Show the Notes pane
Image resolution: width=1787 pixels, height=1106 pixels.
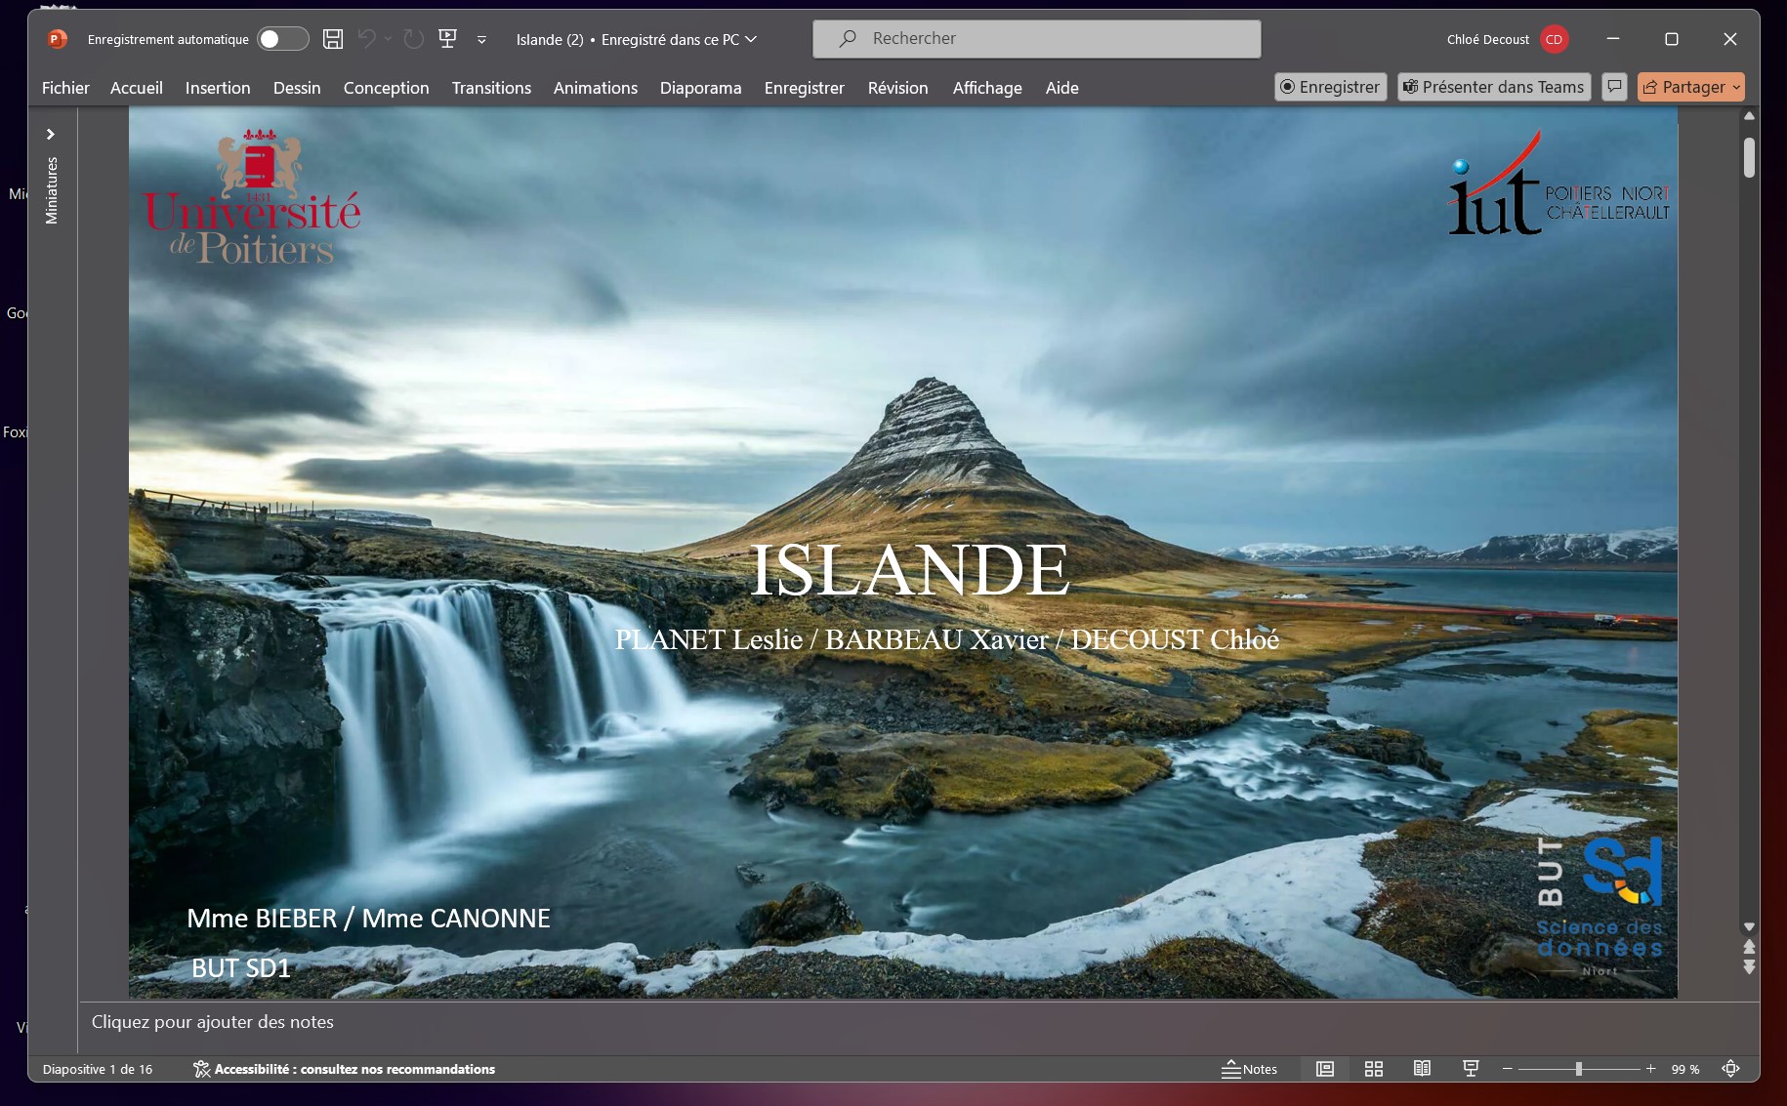(x=1253, y=1069)
